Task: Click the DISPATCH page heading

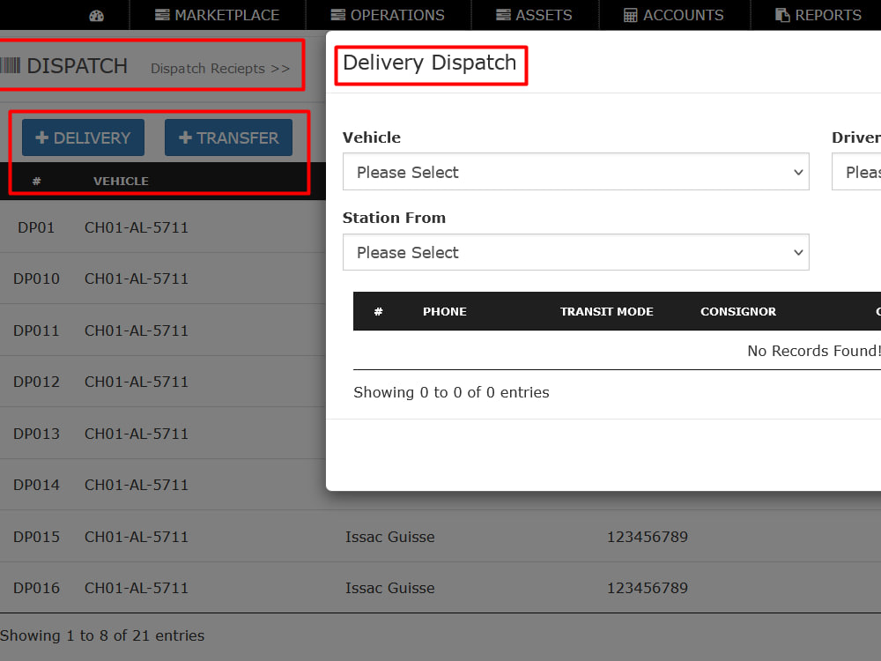Action: pyautogui.click(x=77, y=66)
